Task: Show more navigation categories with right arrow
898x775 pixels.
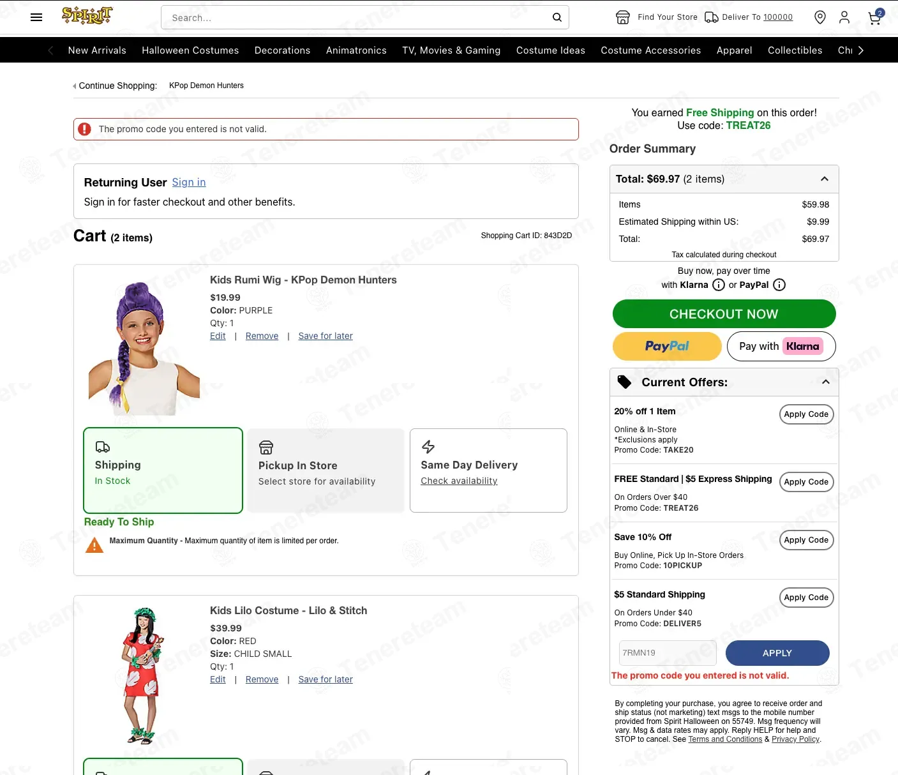Action: (861, 50)
